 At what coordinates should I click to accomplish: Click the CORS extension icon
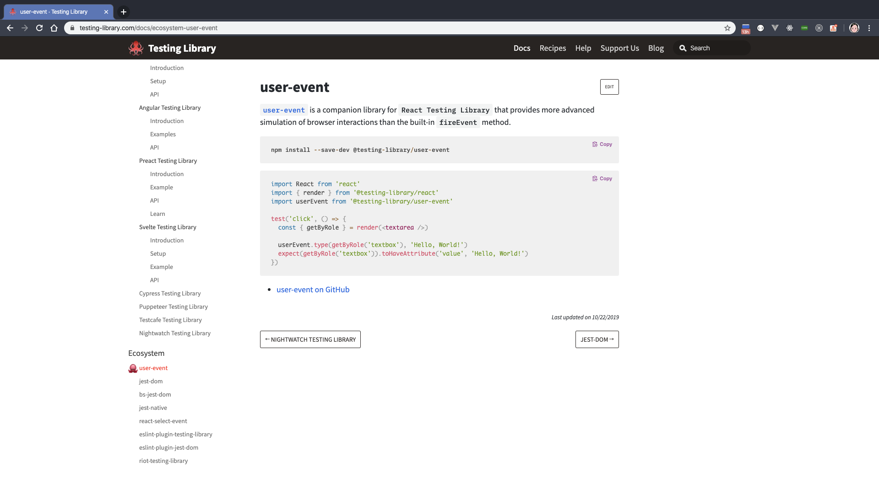point(804,28)
